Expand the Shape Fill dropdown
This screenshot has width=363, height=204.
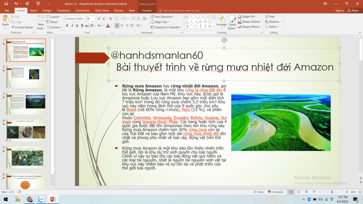261,17
